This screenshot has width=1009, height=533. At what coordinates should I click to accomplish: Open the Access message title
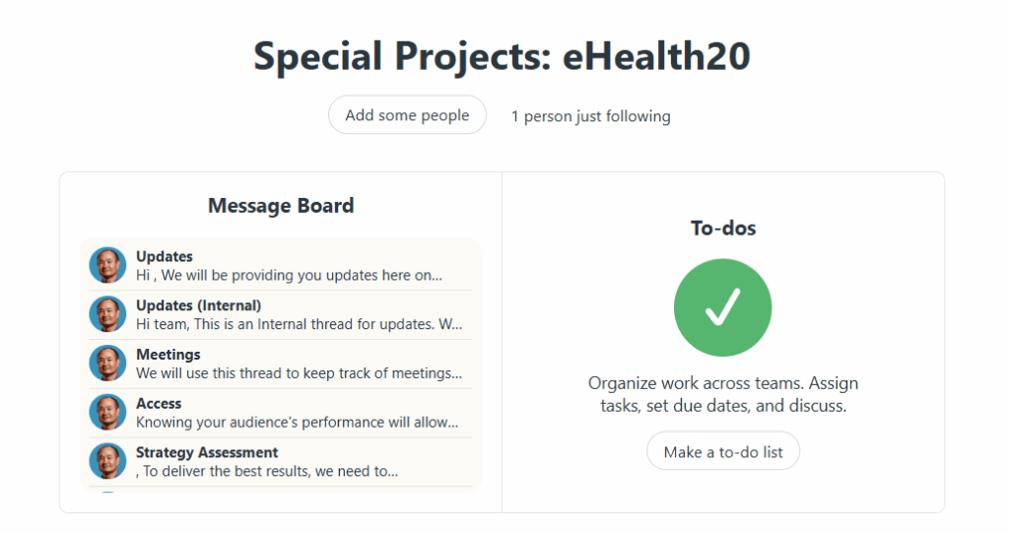click(159, 404)
